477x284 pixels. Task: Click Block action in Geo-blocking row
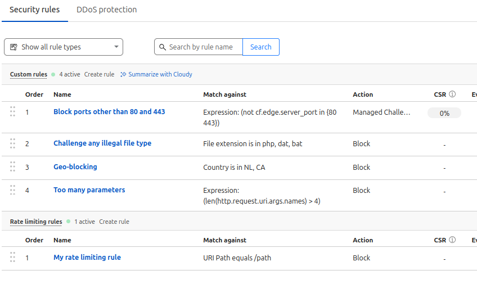click(x=361, y=167)
